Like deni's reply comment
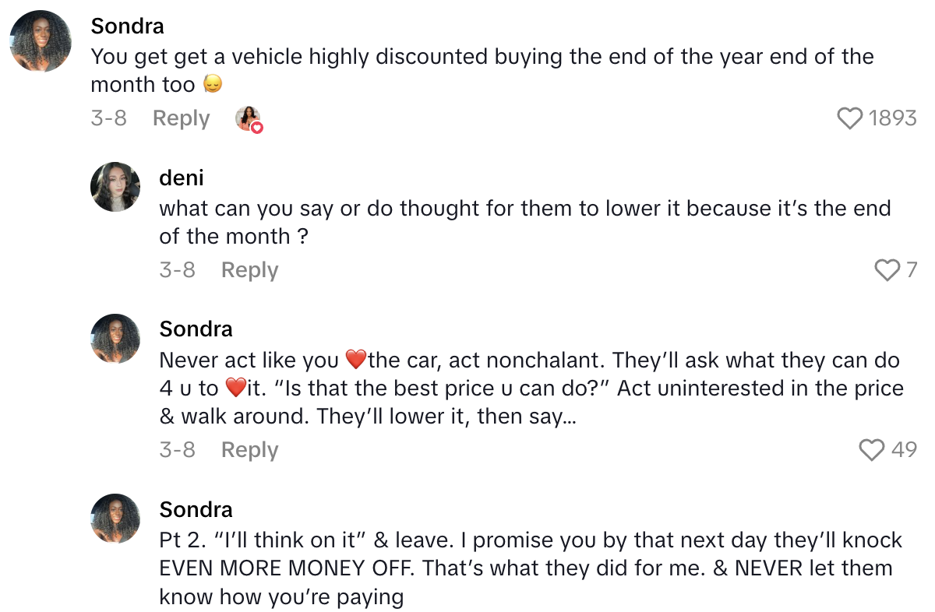This screenshot has width=935, height=612. (x=887, y=269)
